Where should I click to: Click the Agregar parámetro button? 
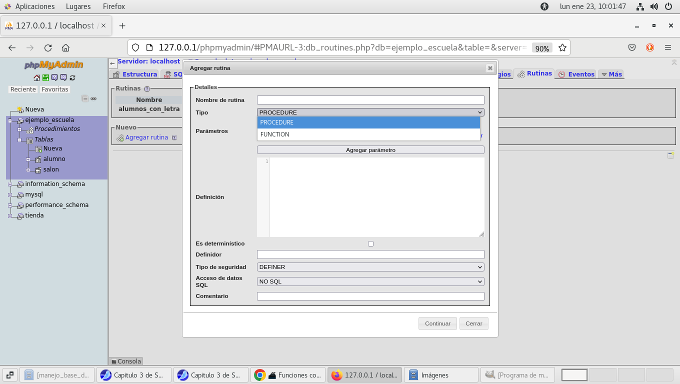coord(370,150)
